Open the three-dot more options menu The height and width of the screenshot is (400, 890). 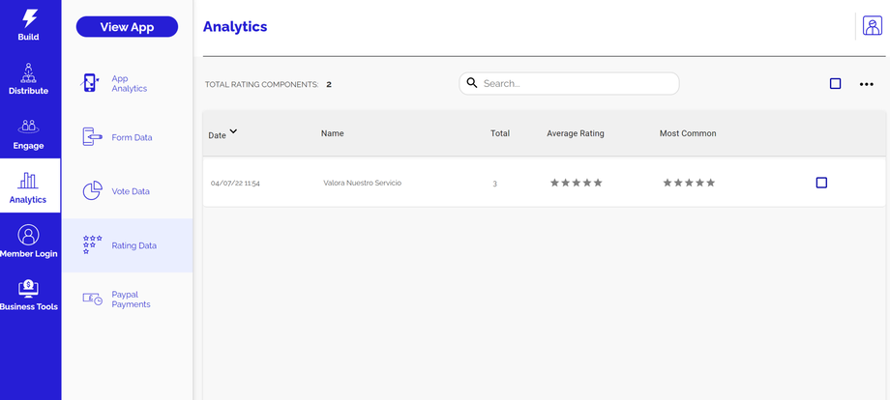867,84
